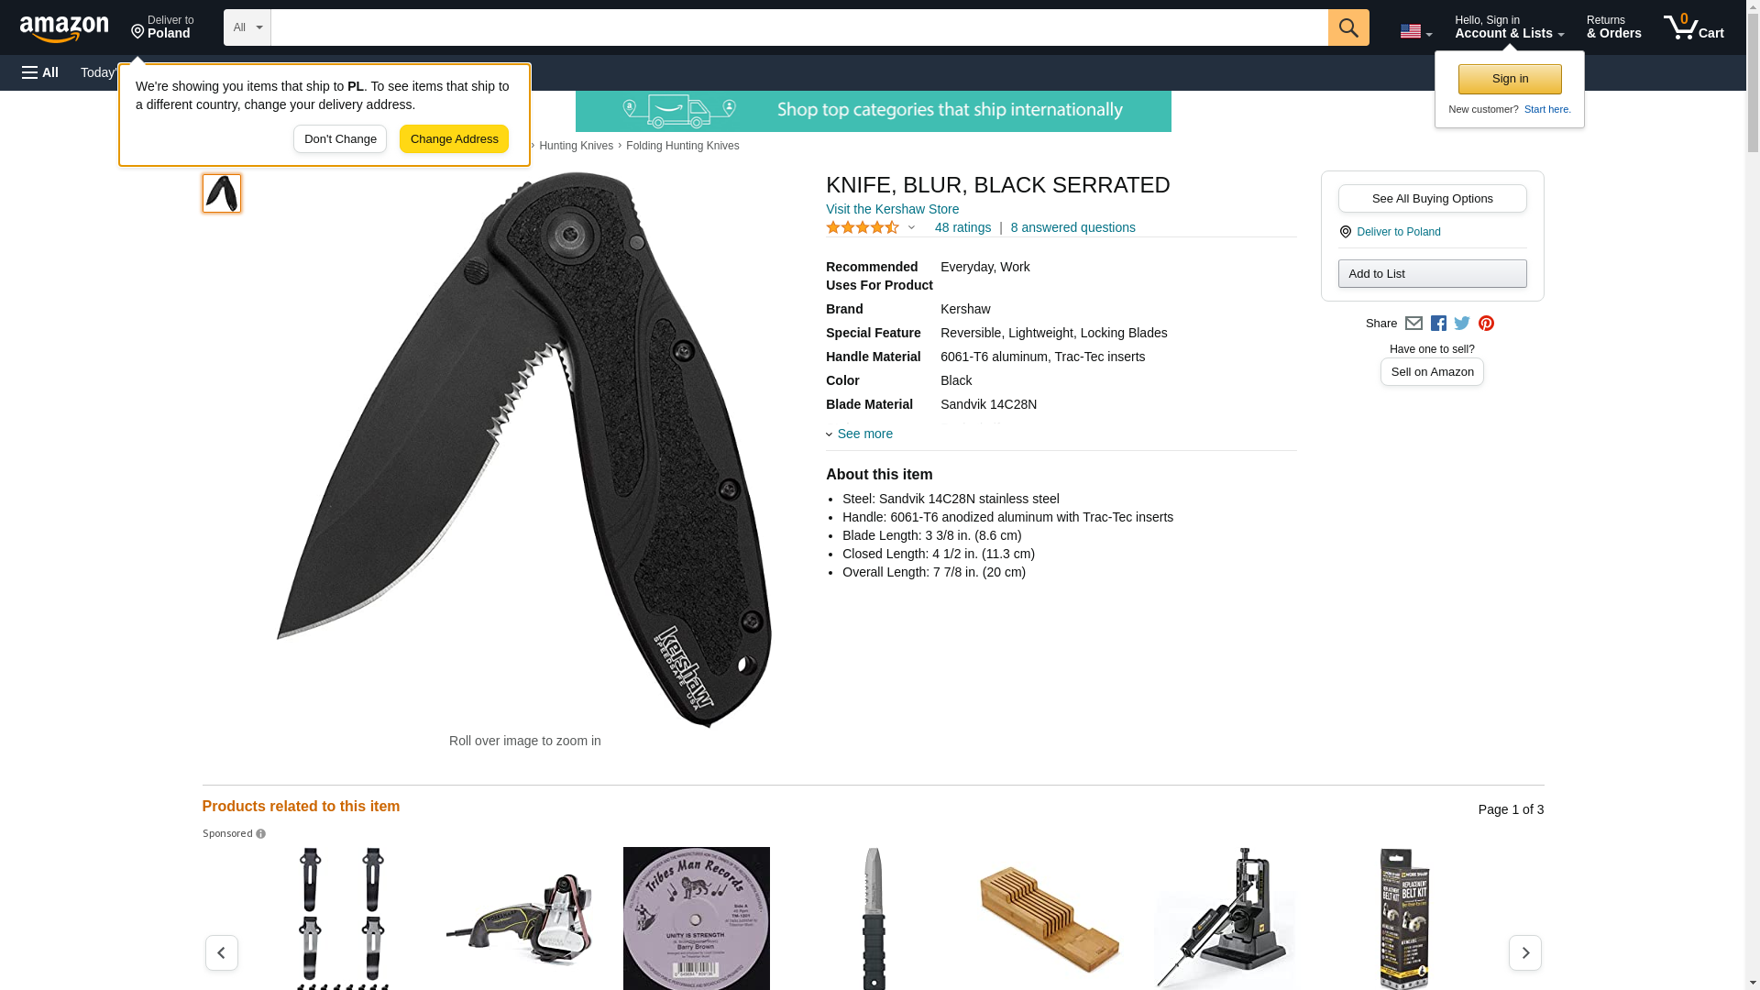Select the knife thumbnail image

(x=222, y=193)
